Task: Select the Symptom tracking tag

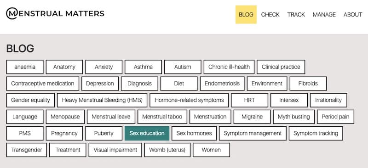Action: pyautogui.click(x=316, y=133)
